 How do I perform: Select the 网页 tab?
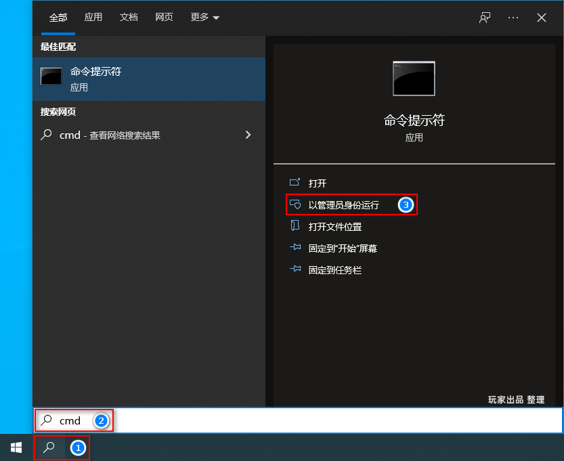coord(164,18)
